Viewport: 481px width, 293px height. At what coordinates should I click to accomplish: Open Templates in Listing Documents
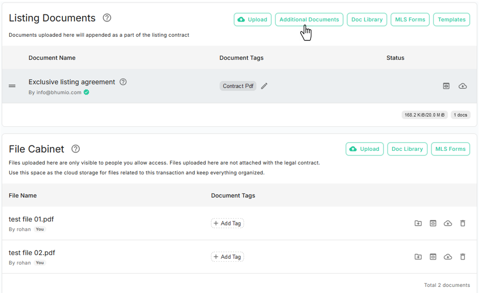click(451, 19)
